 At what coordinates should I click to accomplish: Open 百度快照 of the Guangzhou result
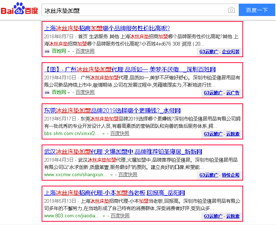[85, 92]
